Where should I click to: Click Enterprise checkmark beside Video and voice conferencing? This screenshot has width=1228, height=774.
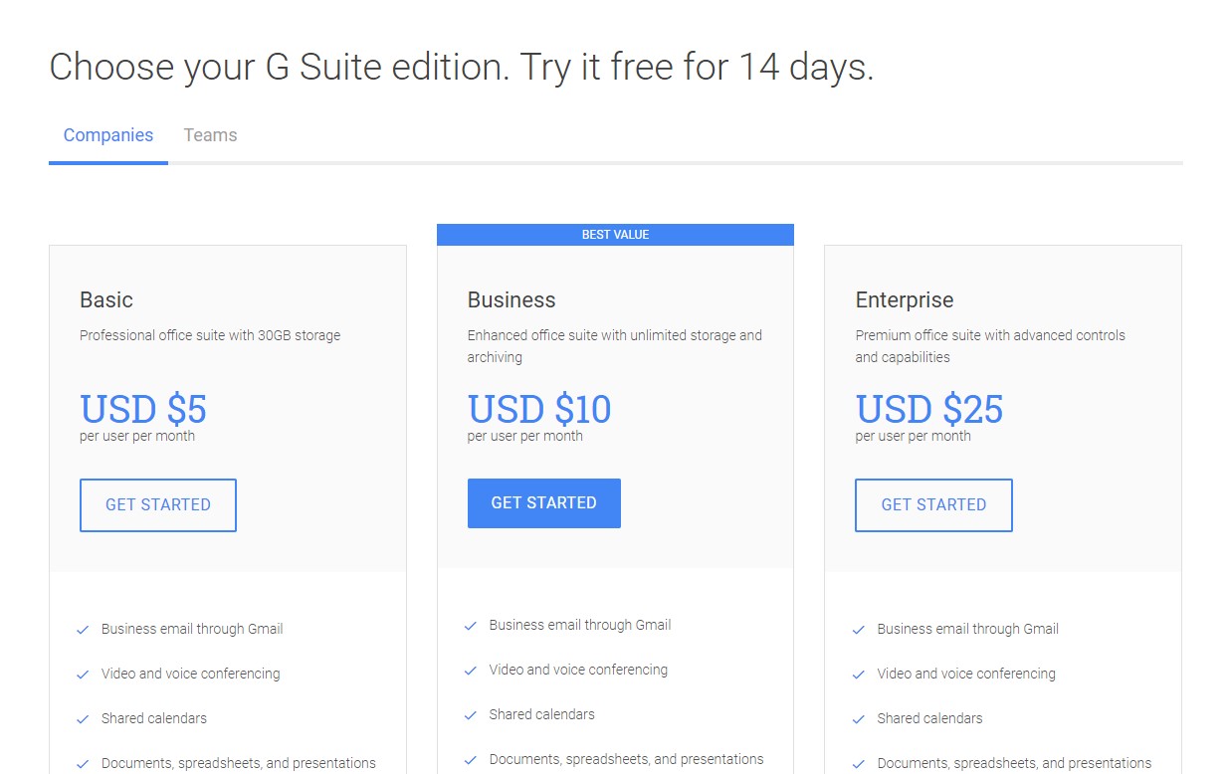point(859,675)
